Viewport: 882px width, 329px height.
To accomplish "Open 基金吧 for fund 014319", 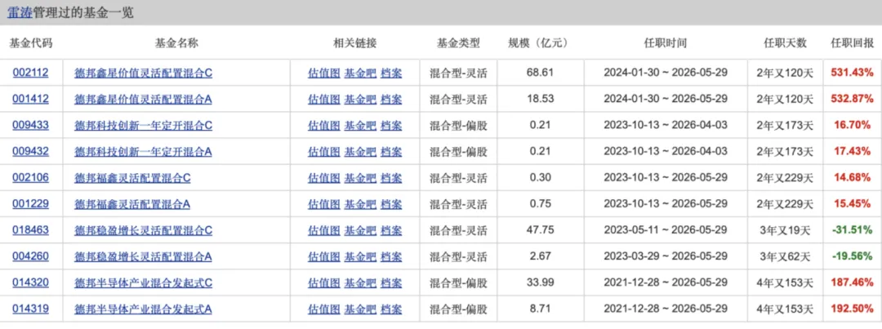I will (x=360, y=309).
